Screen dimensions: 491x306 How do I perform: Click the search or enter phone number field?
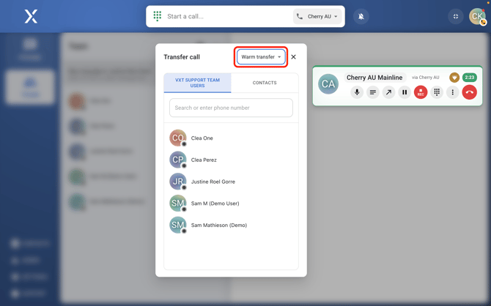tap(231, 108)
